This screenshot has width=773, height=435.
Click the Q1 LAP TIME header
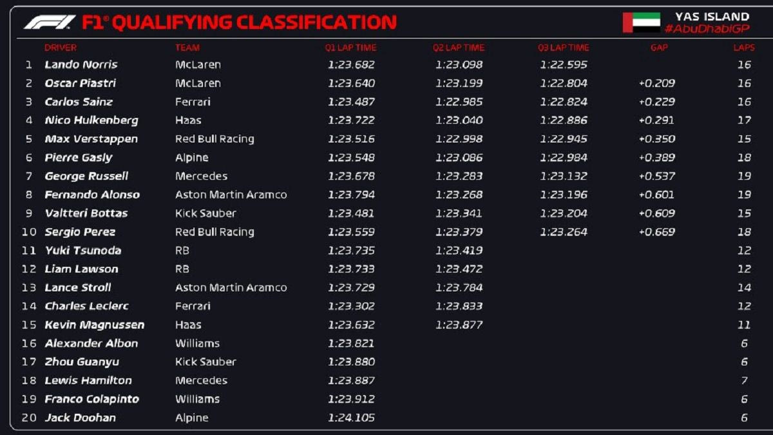[350, 48]
